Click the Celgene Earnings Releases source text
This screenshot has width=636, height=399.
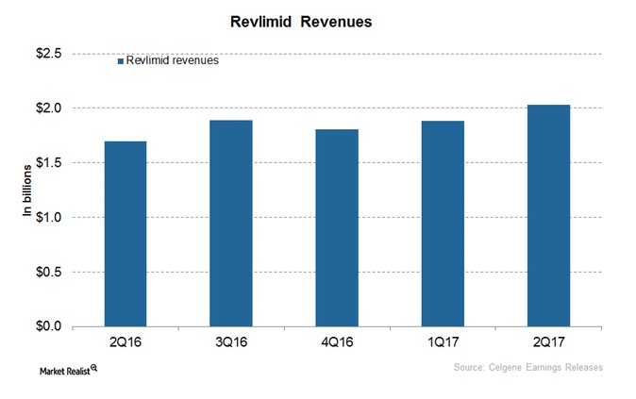(x=529, y=368)
